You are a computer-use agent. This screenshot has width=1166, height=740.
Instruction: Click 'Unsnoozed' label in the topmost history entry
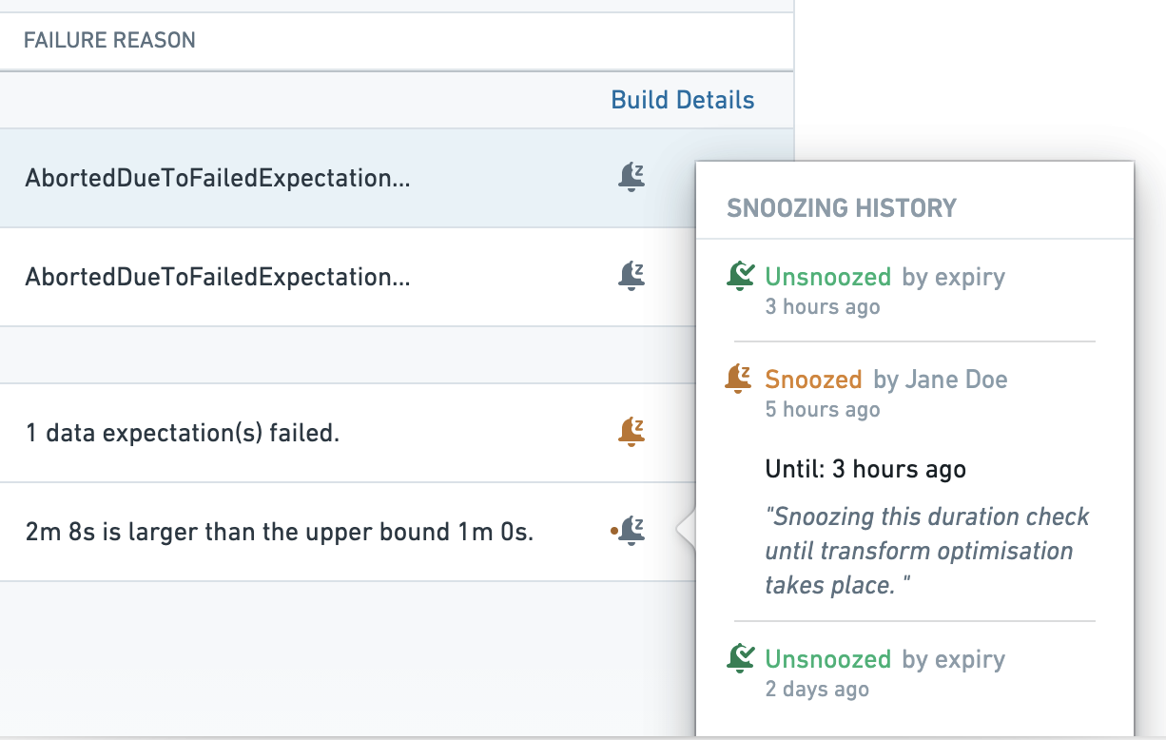pyautogui.click(x=827, y=277)
